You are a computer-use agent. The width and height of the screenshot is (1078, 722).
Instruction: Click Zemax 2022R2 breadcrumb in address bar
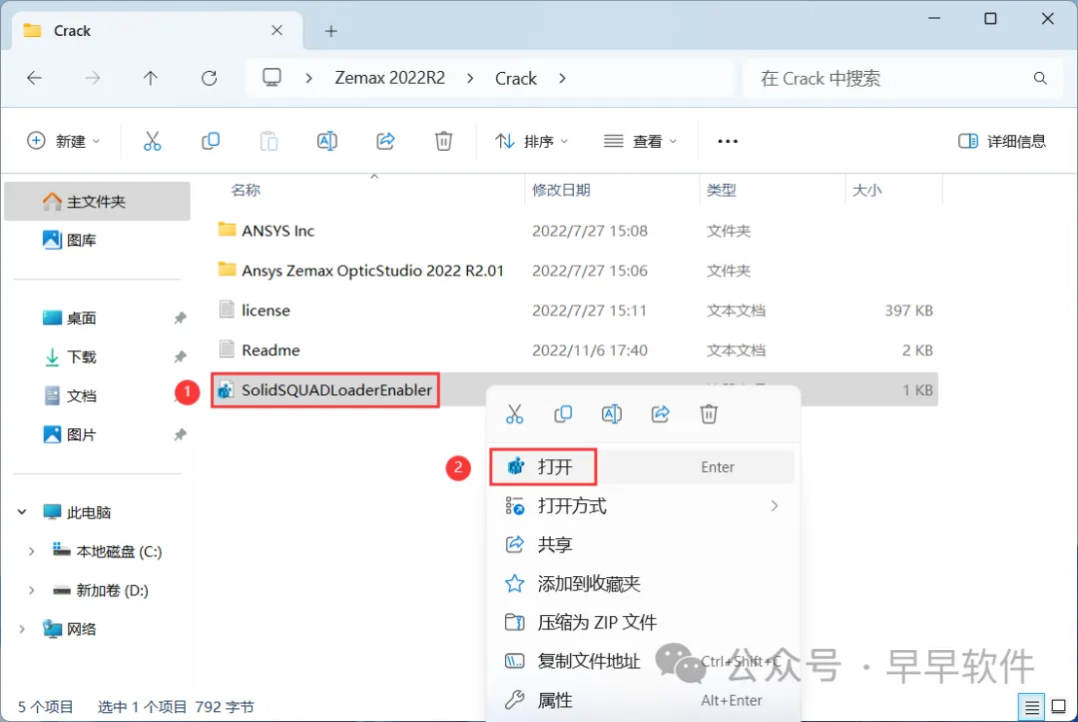coord(390,78)
